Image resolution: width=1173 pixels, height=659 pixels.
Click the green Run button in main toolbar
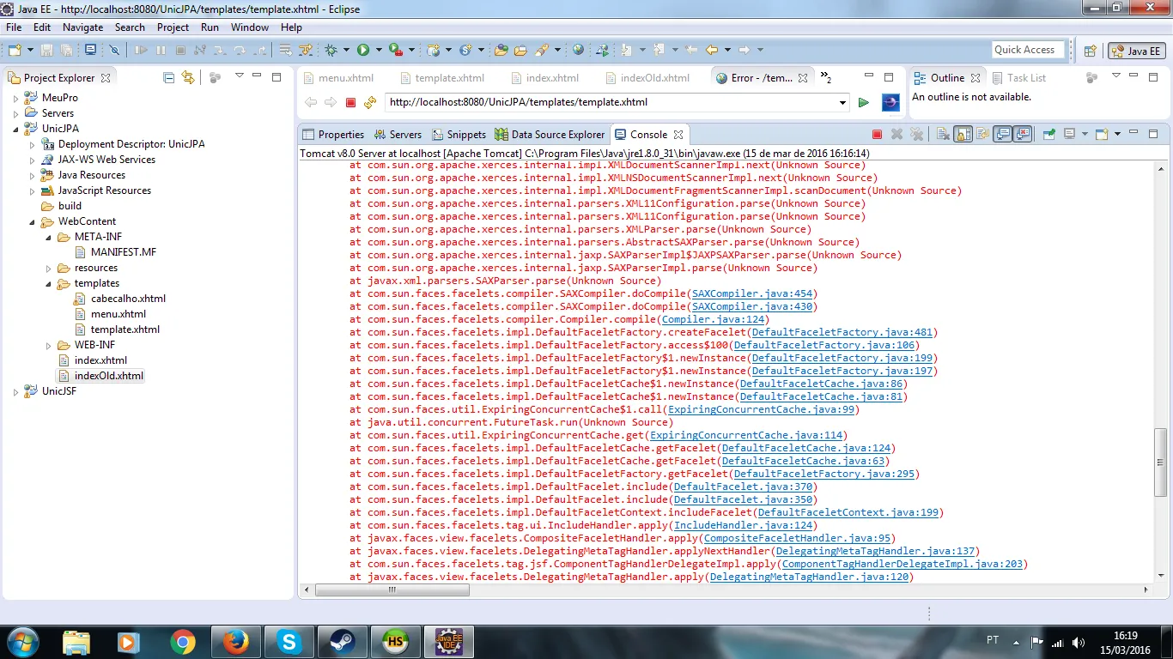pyautogui.click(x=363, y=51)
